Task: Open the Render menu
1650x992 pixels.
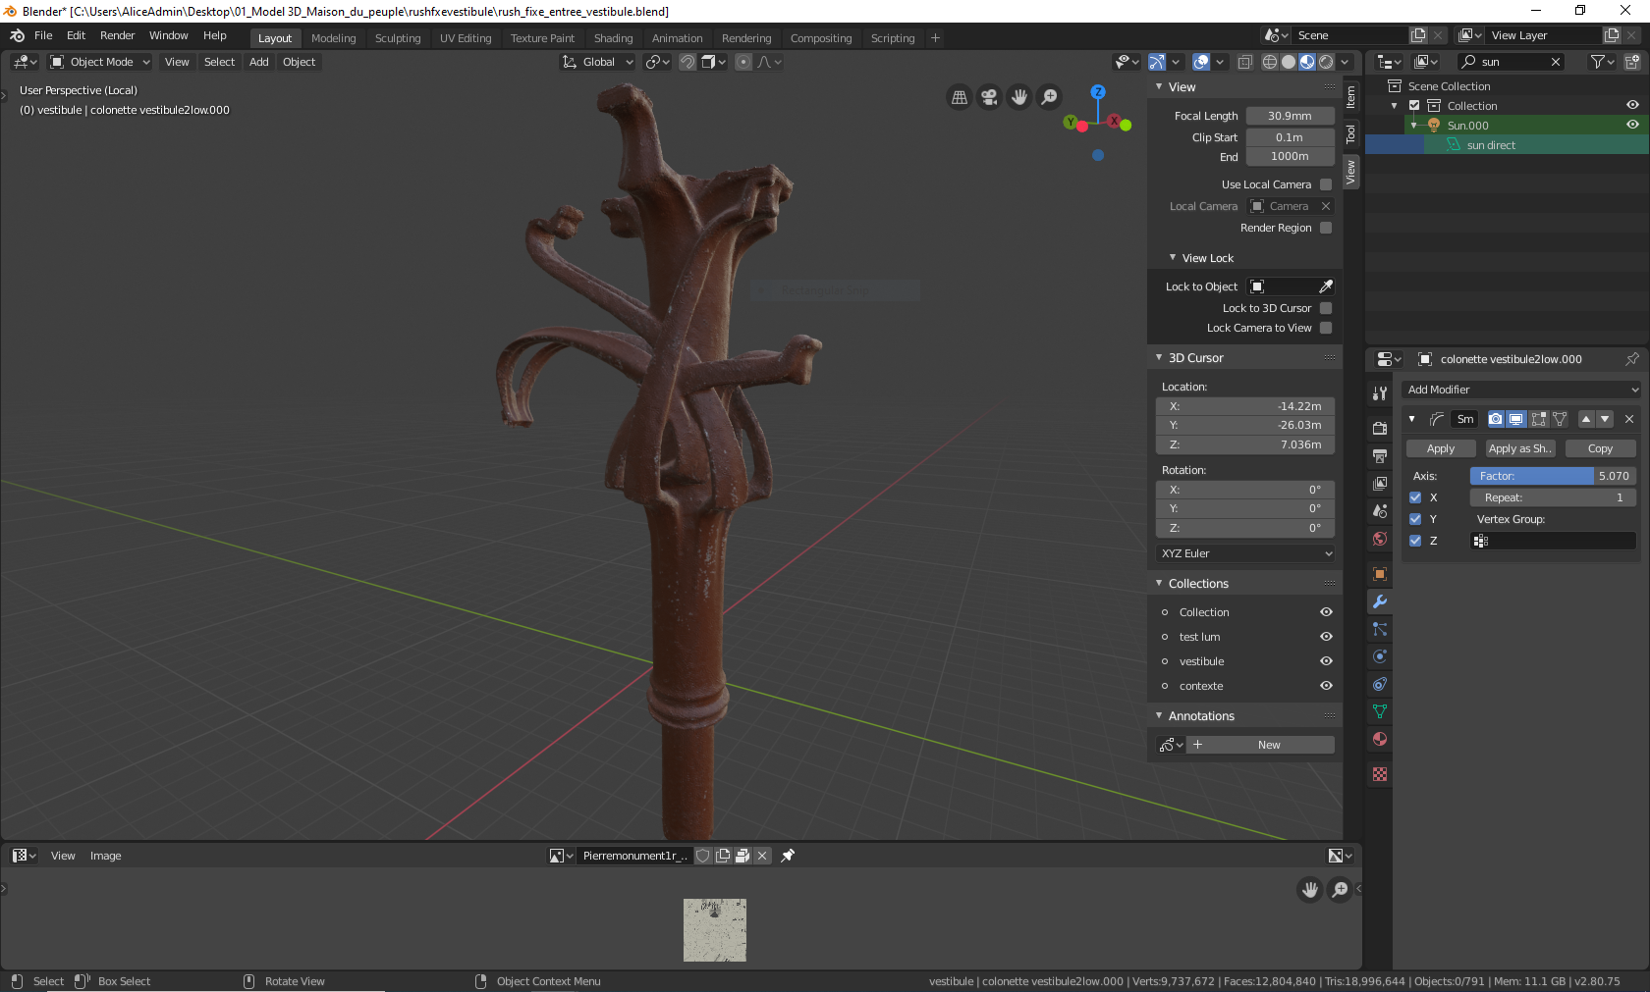Action: tap(117, 35)
